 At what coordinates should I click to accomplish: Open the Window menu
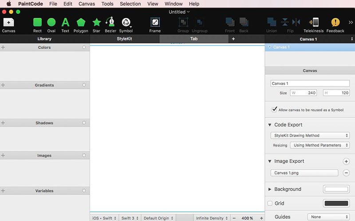(x=174, y=4)
